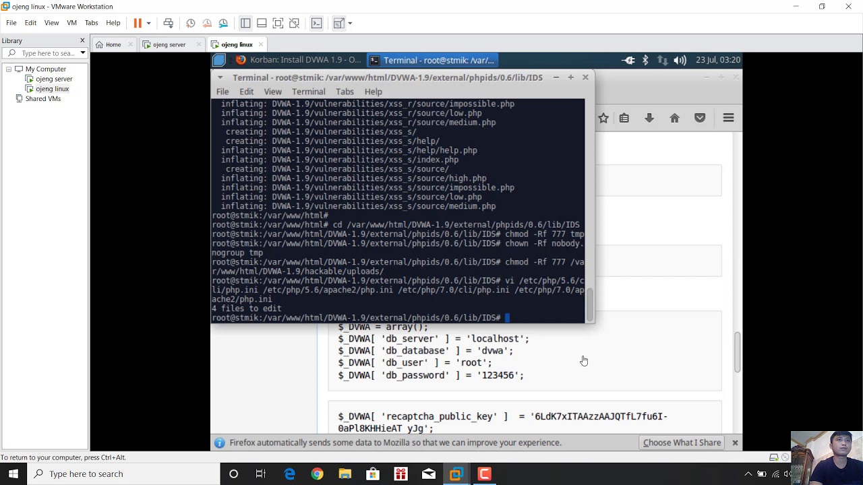Open the Terminal menu in the terminal window
Image resolution: width=863 pixels, height=485 pixels.
pyautogui.click(x=308, y=92)
